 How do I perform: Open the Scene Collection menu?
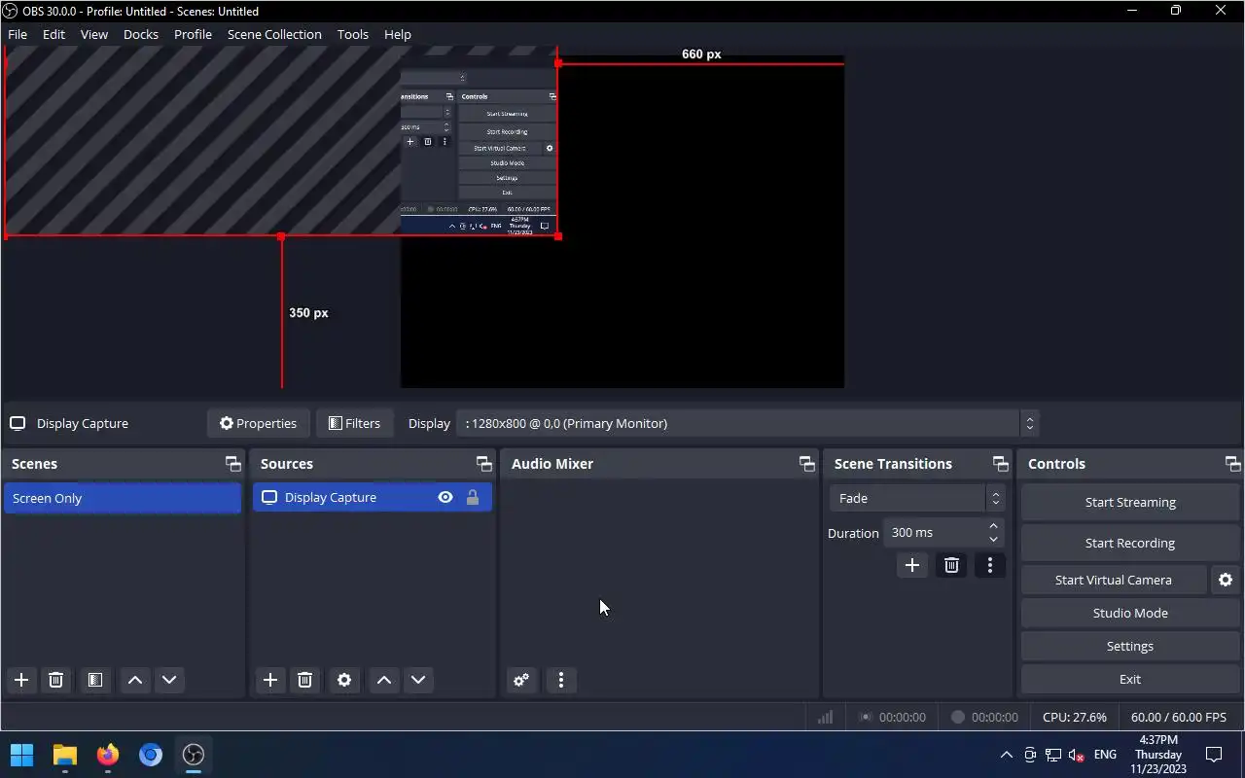pyautogui.click(x=274, y=34)
